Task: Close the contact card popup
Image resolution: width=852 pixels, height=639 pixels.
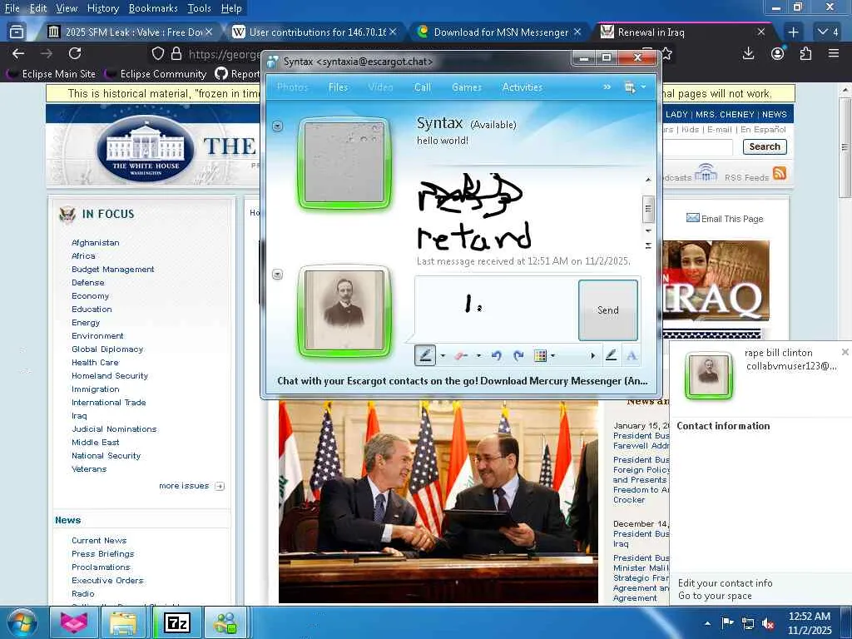Action: point(845,352)
